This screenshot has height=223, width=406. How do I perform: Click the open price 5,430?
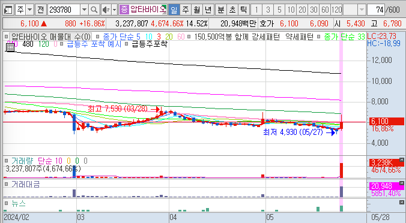point(356,24)
